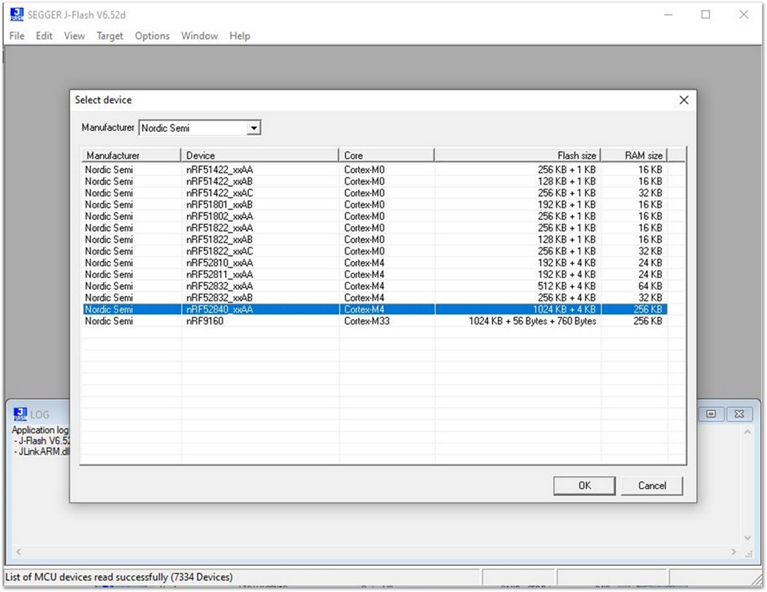767x592 pixels.
Task: Select the nRF51822_xxAA device row
Action: tap(375, 229)
